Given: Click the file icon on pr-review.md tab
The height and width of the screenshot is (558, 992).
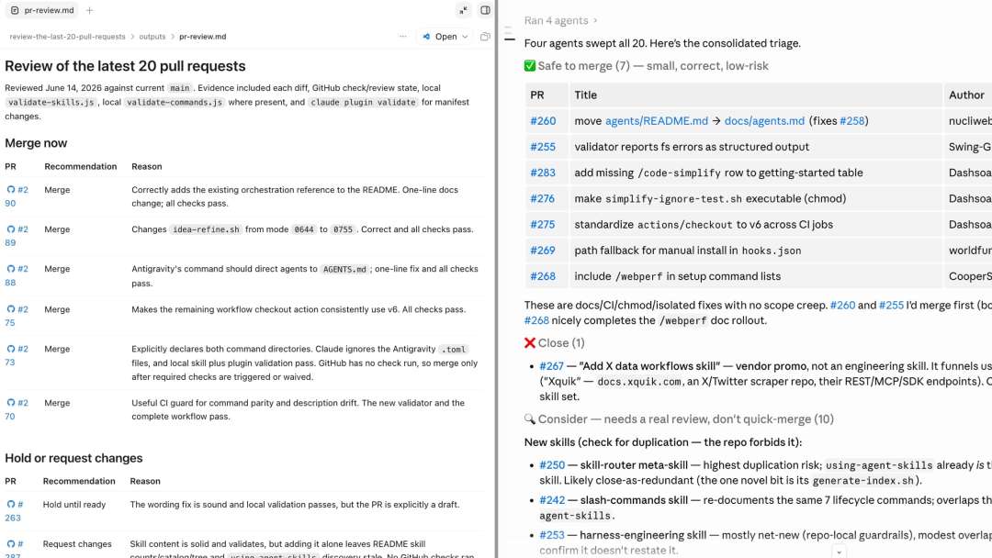Looking at the screenshot, I should coord(15,10).
